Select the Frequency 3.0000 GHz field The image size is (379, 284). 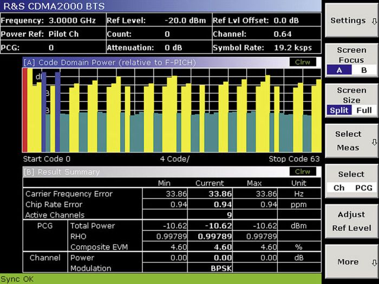point(53,21)
